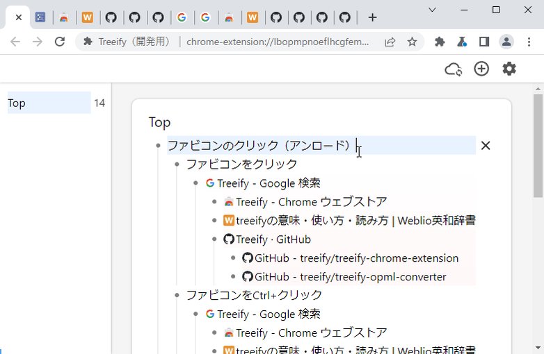Collapse Treeify - Google 検索 bullet under ファビコンをクリック

point(195,183)
